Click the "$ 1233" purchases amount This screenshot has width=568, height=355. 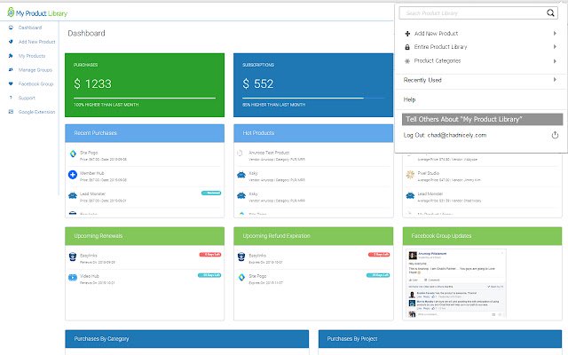pos(92,83)
